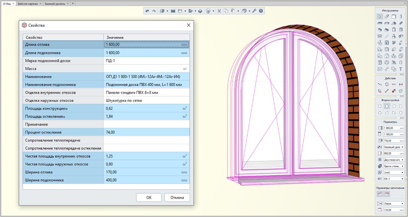The image size is (408, 217).
Task: Select arched opening shape in Форма проёма
Action: tap(387, 106)
